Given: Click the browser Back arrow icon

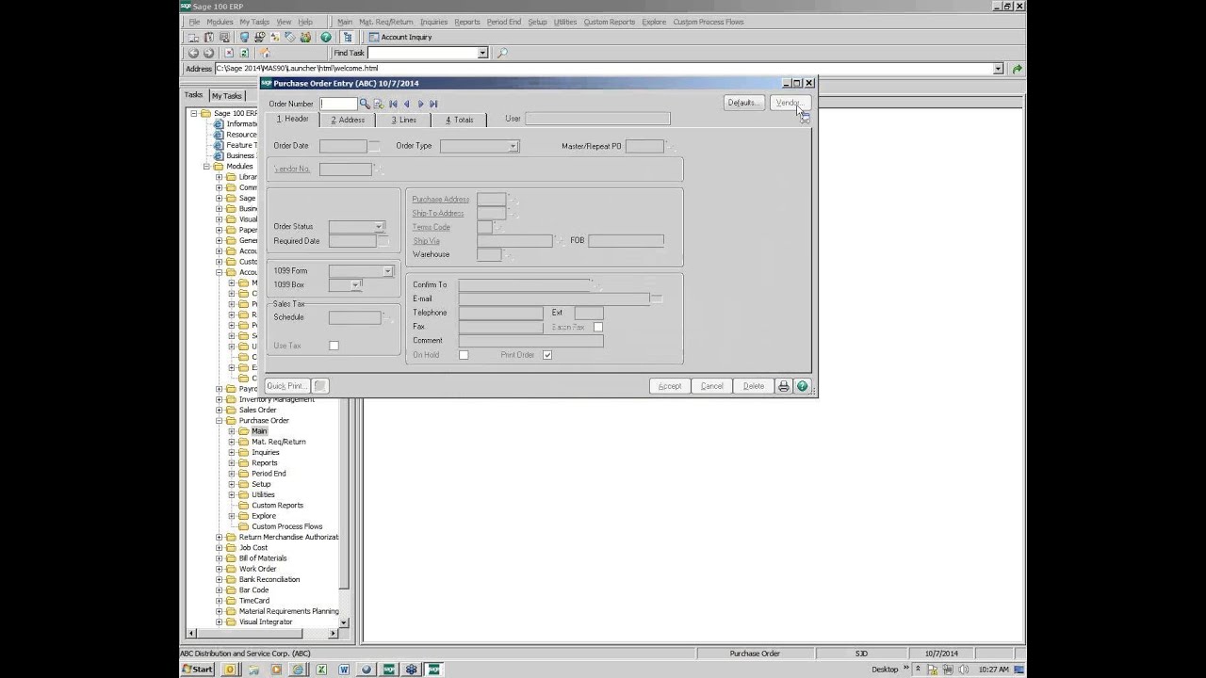Looking at the screenshot, I should [x=193, y=54].
